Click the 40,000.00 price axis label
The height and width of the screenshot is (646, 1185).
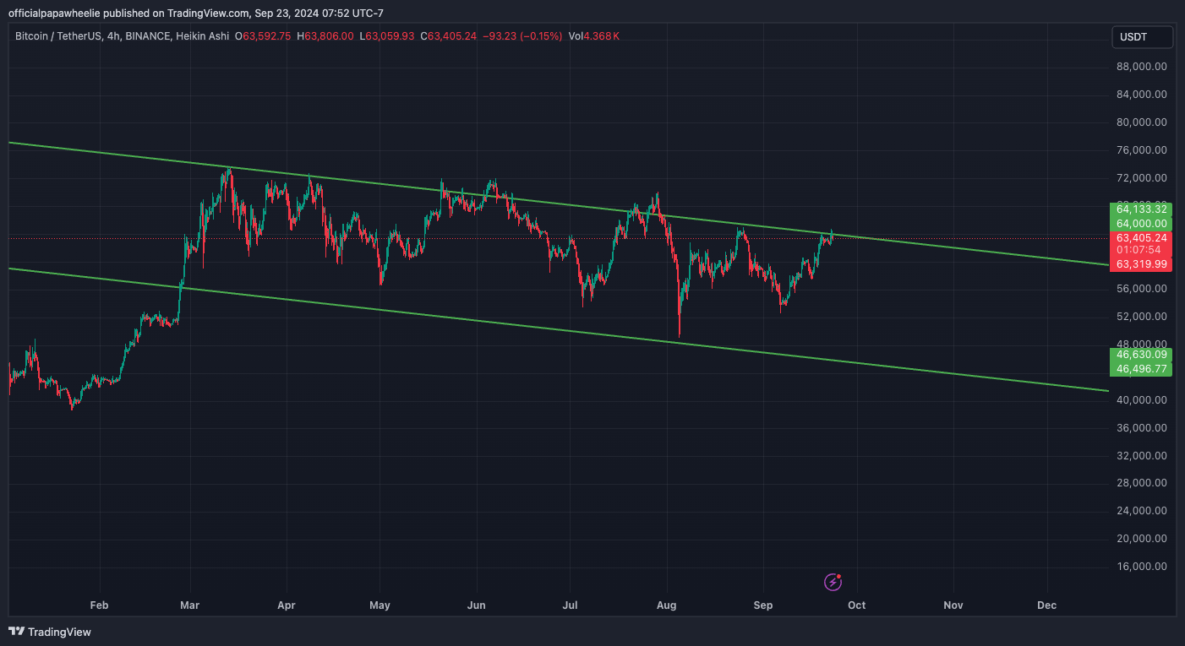click(x=1142, y=400)
